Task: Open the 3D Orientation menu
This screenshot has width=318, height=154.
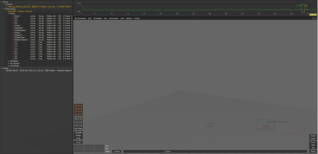Action: pos(80,19)
